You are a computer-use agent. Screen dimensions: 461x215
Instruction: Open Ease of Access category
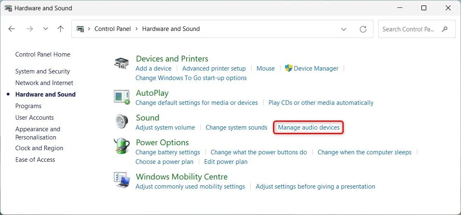pyautogui.click(x=35, y=159)
